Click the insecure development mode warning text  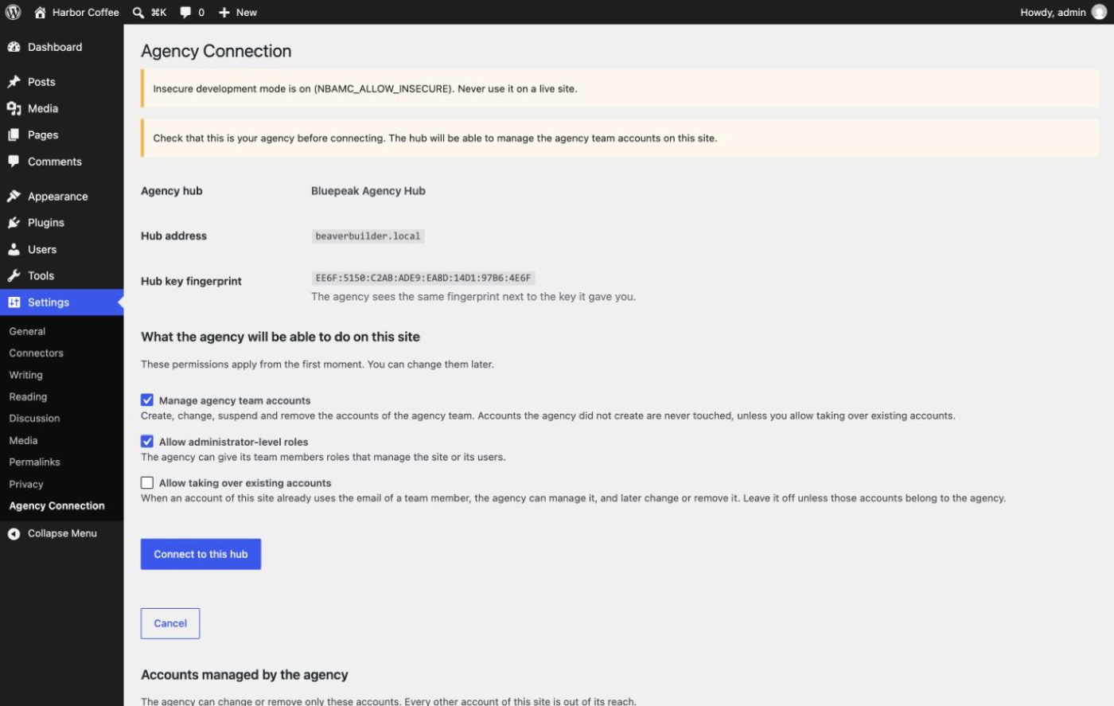[x=365, y=88]
